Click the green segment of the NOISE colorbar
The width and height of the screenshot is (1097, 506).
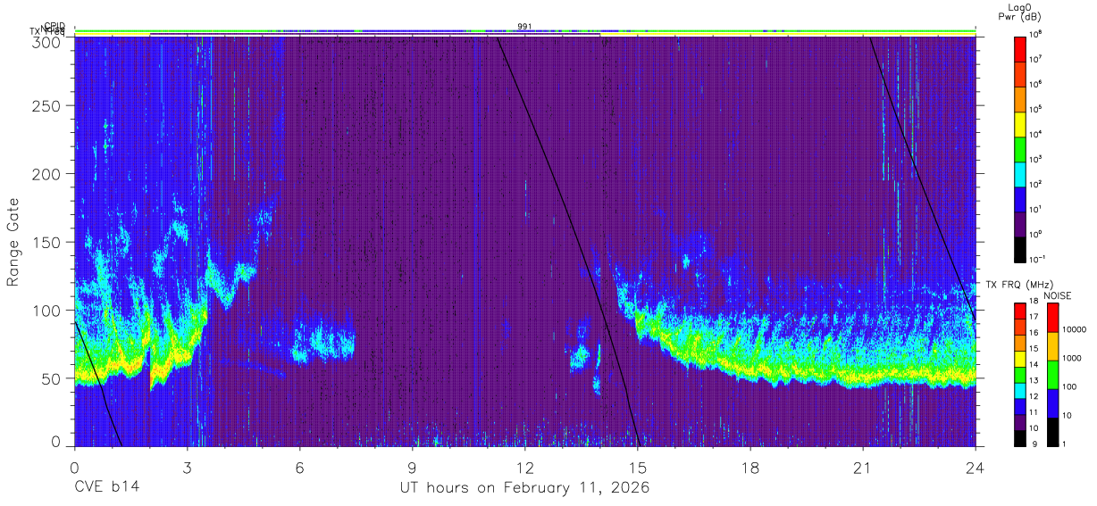[1053, 374]
